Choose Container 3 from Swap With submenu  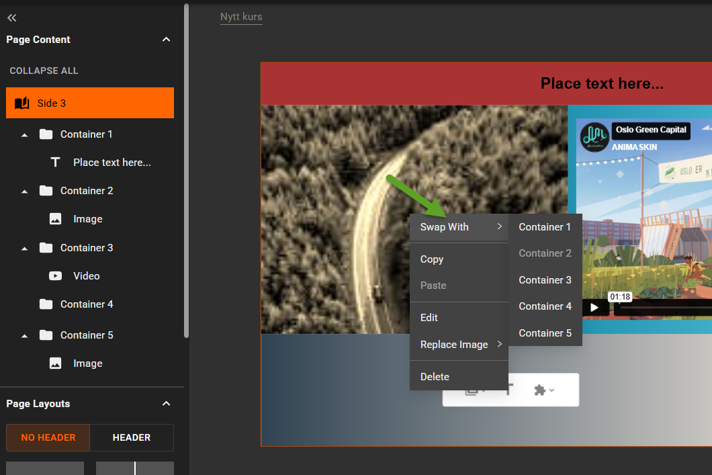[x=545, y=280]
